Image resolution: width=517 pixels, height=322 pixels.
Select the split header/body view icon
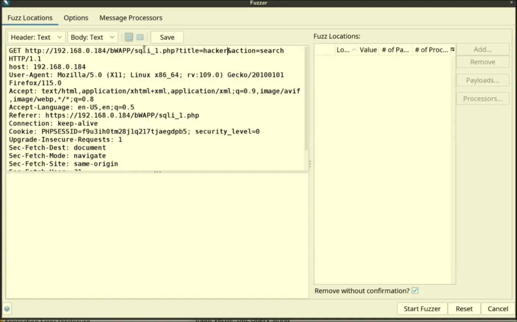(129, 37)
